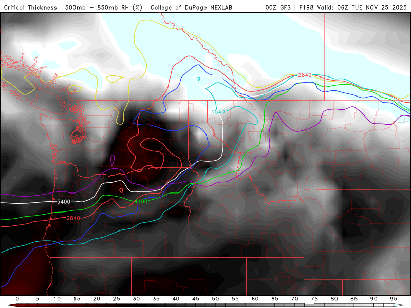
Task: Click the cyan '1540' contour label
Action: [218, 112]
